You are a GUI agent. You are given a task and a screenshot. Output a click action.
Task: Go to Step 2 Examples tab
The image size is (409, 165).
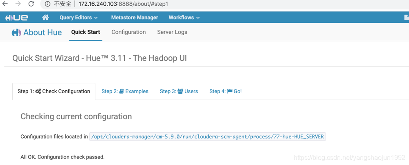click(x=125, y=91)
